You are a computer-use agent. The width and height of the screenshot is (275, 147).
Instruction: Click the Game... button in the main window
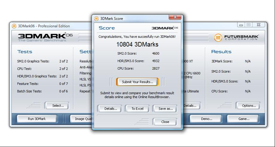pyautogui.click(x=243, y=119)
